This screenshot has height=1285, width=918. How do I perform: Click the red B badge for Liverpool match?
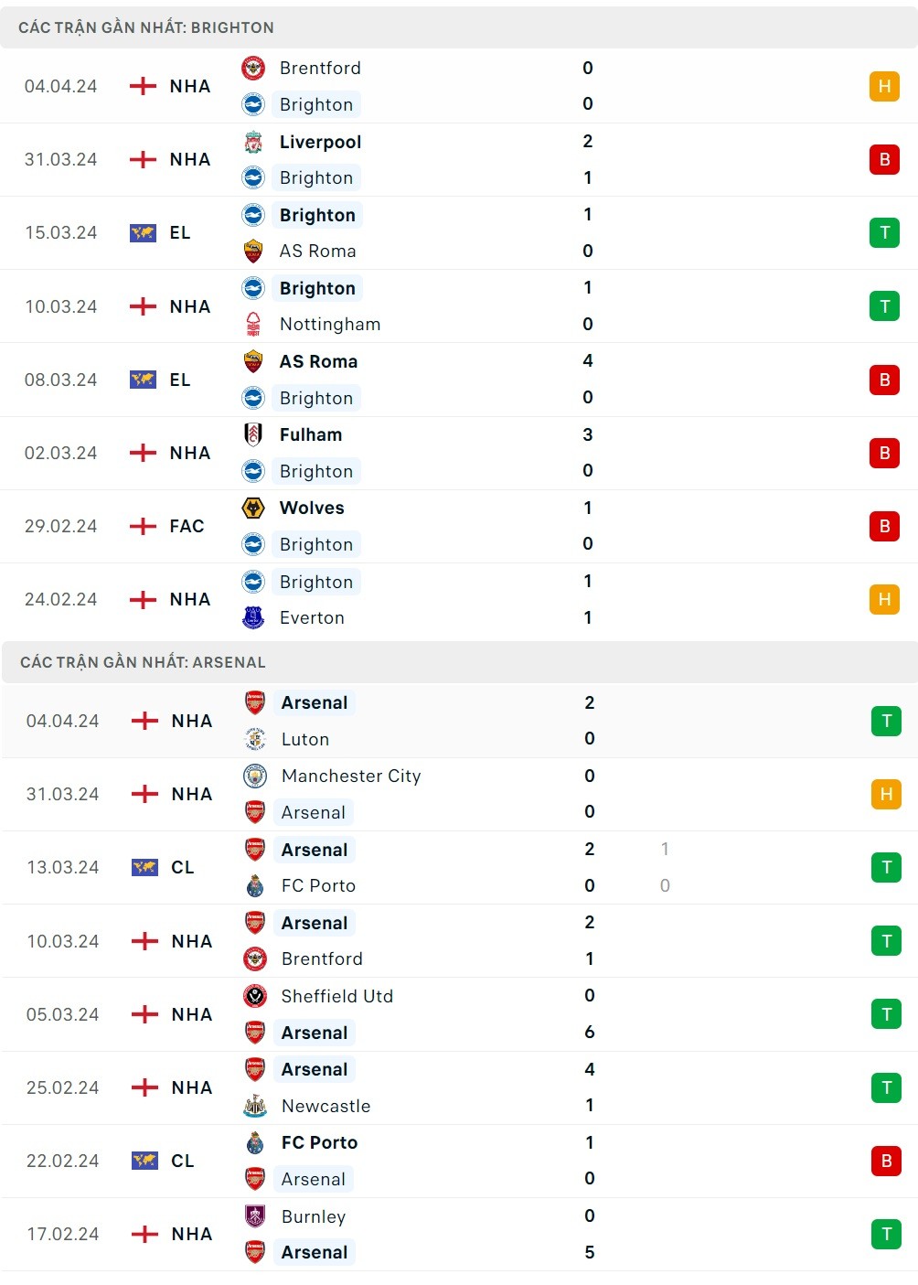884,159
